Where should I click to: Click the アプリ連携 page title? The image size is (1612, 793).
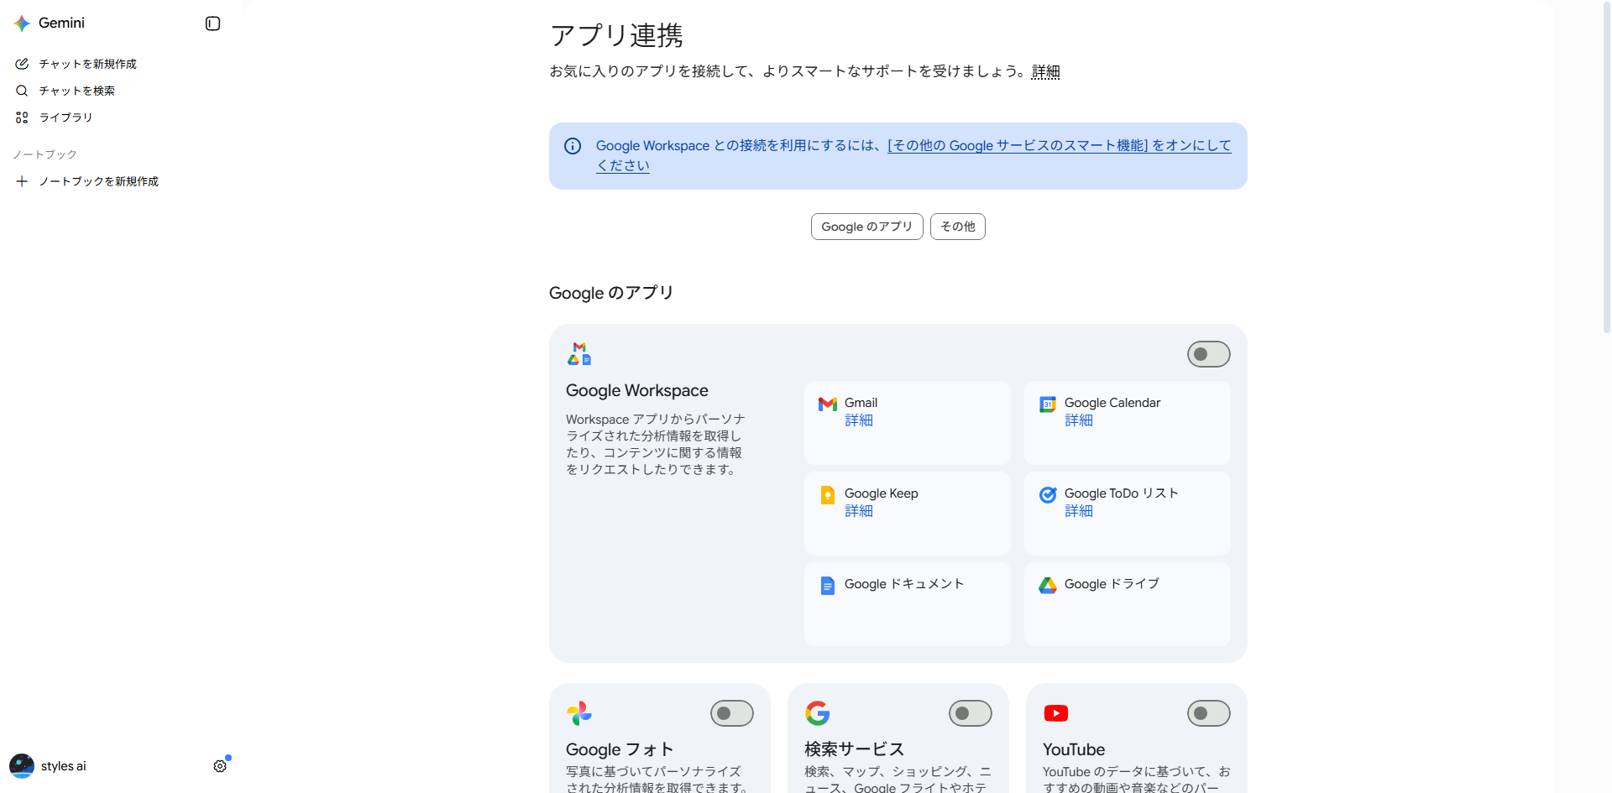(616, 35)
